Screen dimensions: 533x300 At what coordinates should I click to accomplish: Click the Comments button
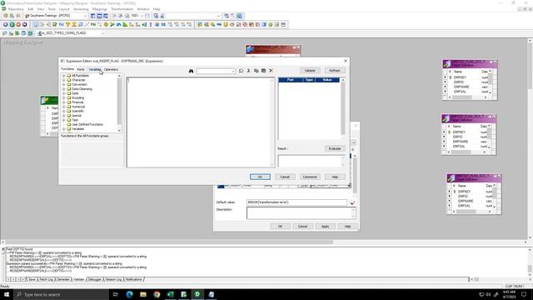pyautogui.click(x=310, y=177)
